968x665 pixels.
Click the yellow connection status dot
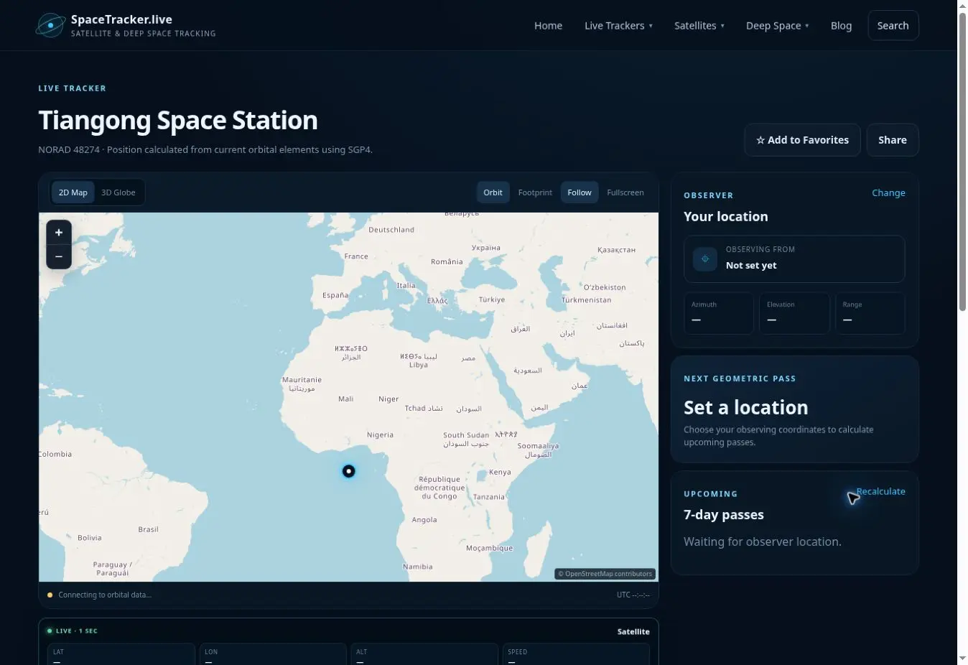tap(50, 595)
